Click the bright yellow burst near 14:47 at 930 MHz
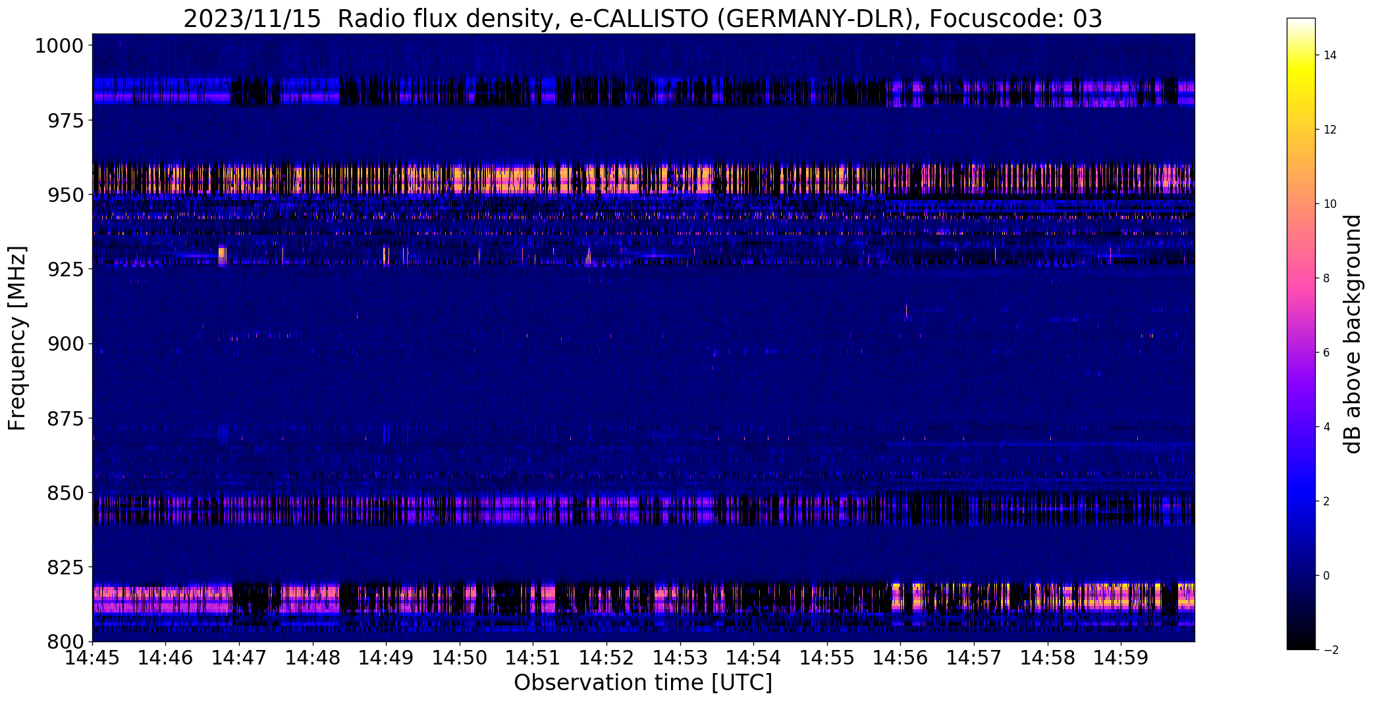Screen dimensions: 1373x702 click(222, 255)
